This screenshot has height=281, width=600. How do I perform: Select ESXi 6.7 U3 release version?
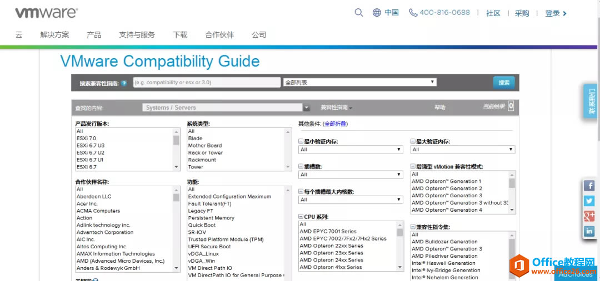91,145
